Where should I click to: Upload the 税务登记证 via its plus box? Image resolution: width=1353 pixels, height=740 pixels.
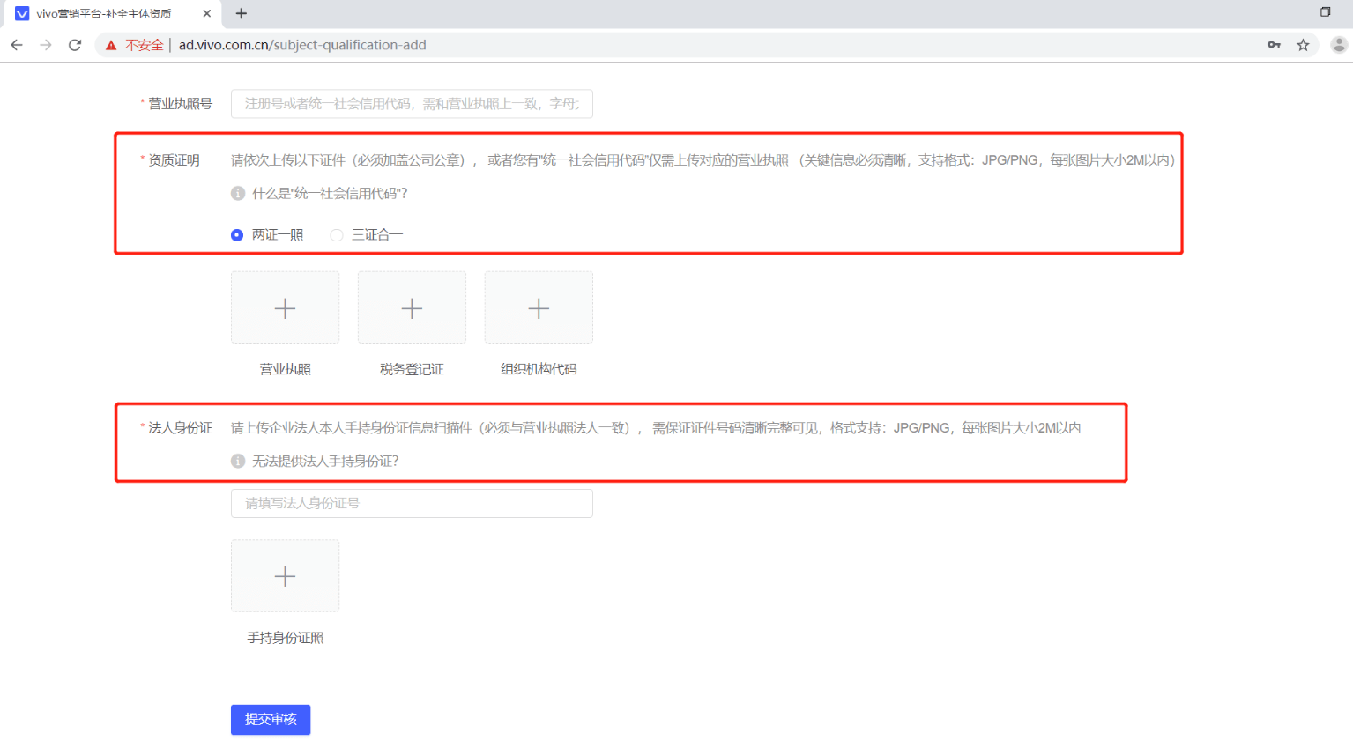(411, 307)
